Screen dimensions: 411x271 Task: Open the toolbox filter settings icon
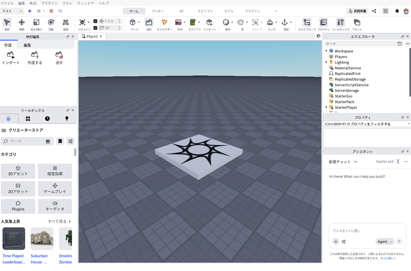[70, 141]
